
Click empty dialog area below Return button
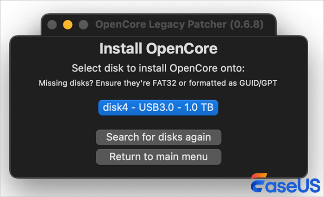click(158, 171)
